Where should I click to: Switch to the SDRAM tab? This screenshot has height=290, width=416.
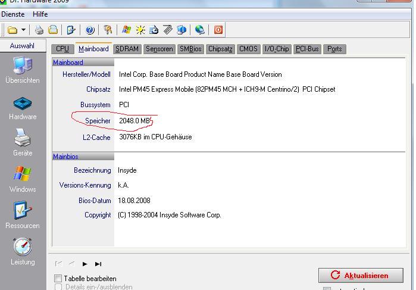127,49
